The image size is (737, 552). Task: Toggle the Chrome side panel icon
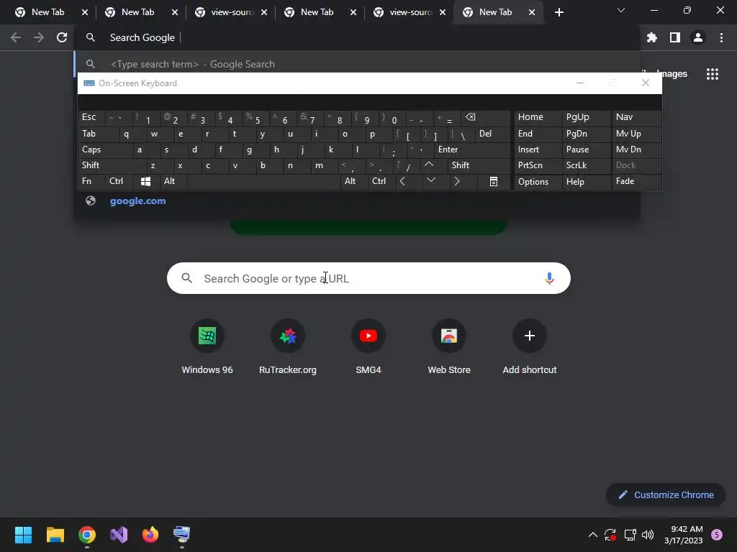[x=674, y=37]
